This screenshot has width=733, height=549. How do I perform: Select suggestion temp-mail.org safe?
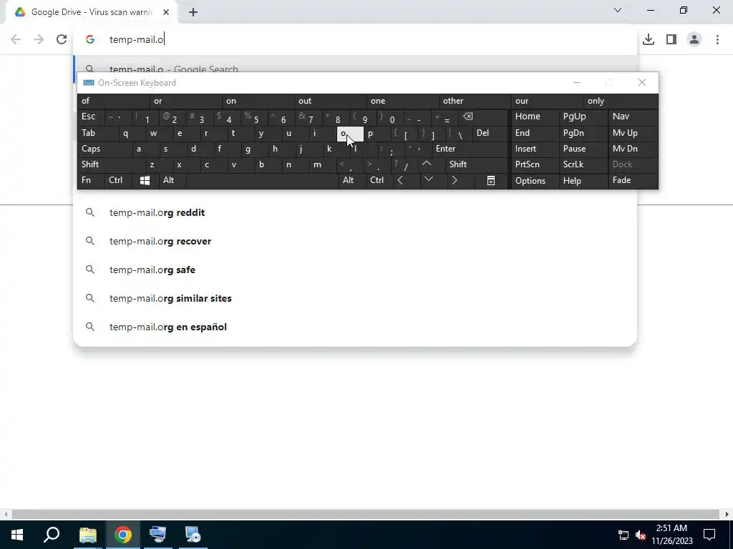355,269
